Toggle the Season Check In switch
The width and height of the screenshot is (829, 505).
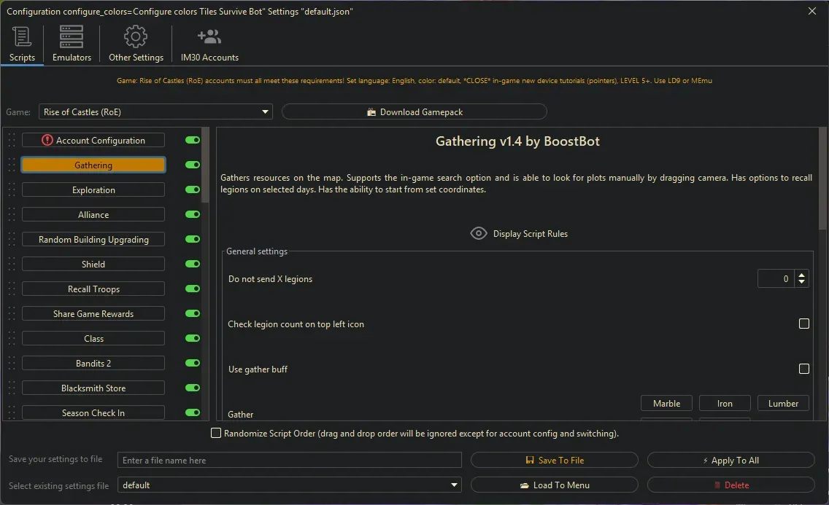pos(193,412)
